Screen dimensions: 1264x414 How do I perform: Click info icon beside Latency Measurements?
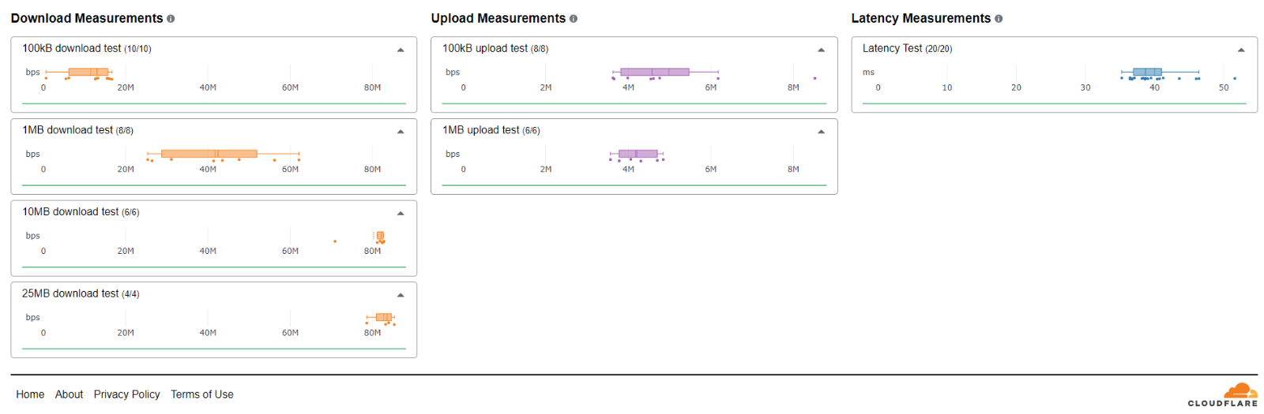[999, 19]
